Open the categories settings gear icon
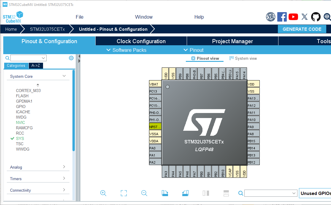331x205 pixels. [x=71, y=58]
